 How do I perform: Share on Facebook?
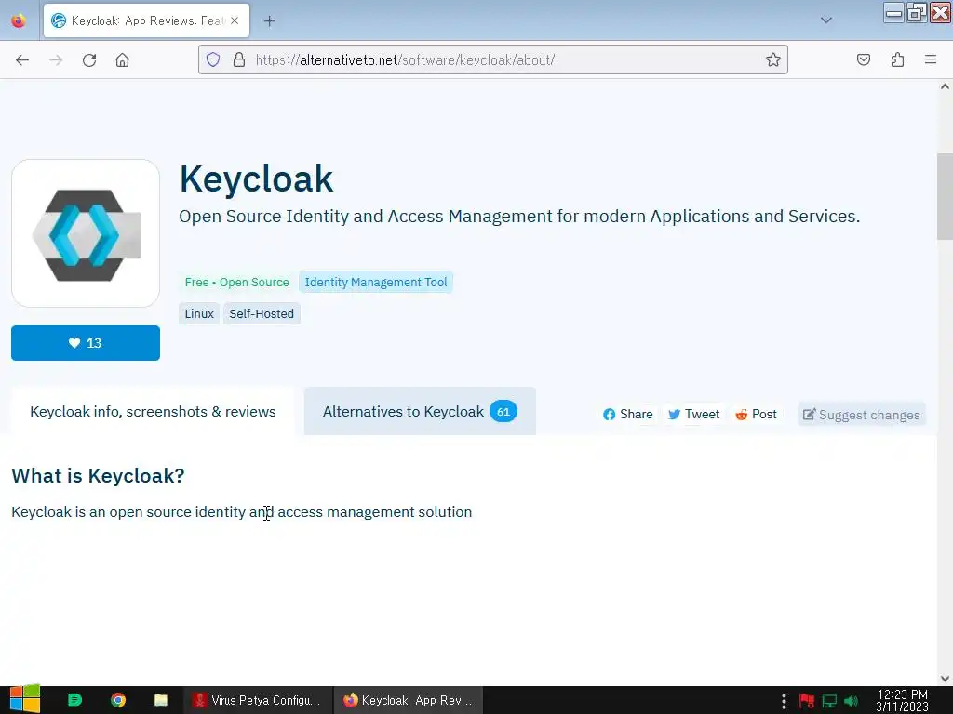628,414
